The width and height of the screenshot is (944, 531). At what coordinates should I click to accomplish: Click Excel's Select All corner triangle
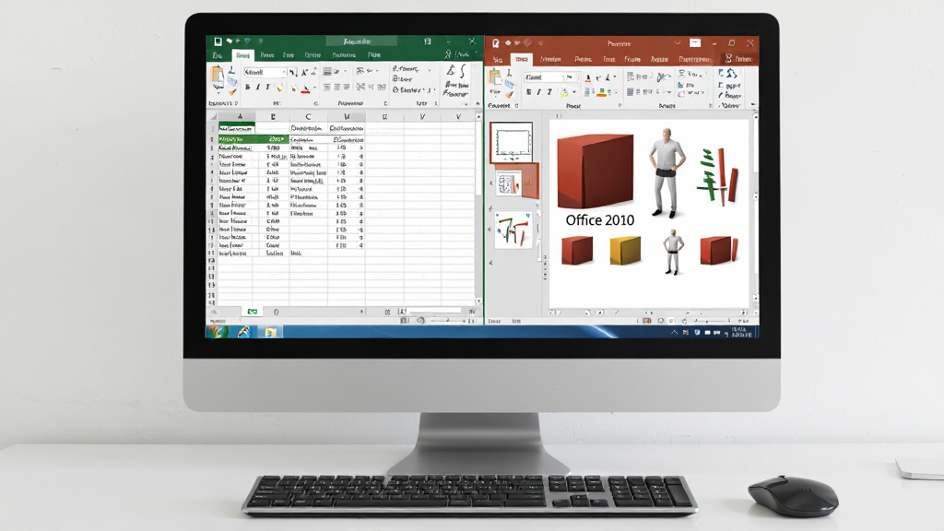(213, 117)
